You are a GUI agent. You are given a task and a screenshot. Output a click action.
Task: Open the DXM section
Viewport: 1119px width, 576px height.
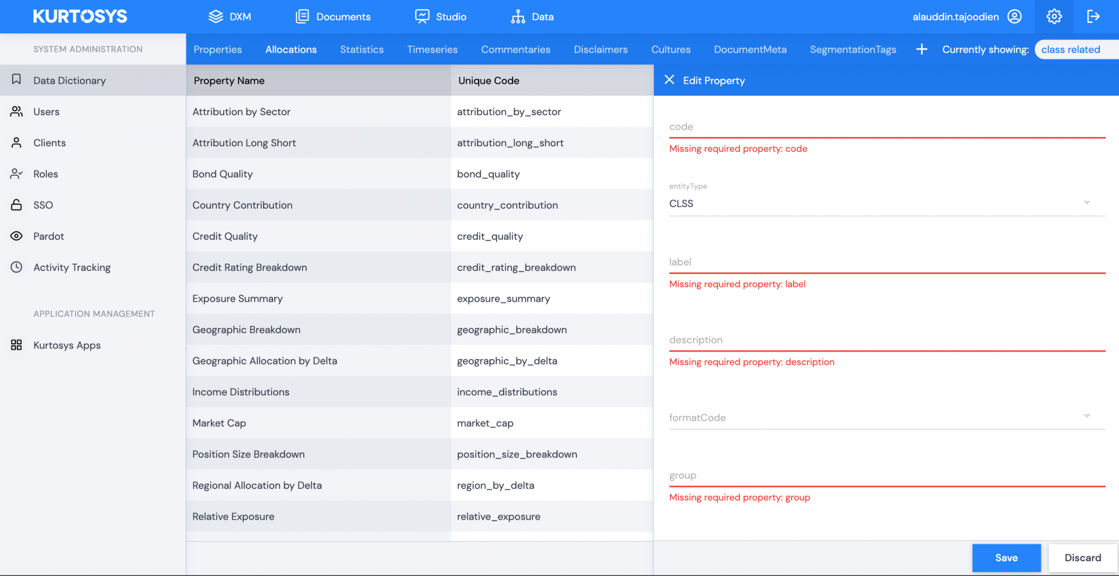230,16
